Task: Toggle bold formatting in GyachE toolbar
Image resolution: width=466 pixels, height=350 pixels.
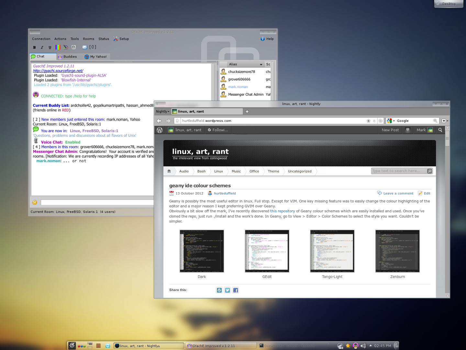Action: [34, 47]
